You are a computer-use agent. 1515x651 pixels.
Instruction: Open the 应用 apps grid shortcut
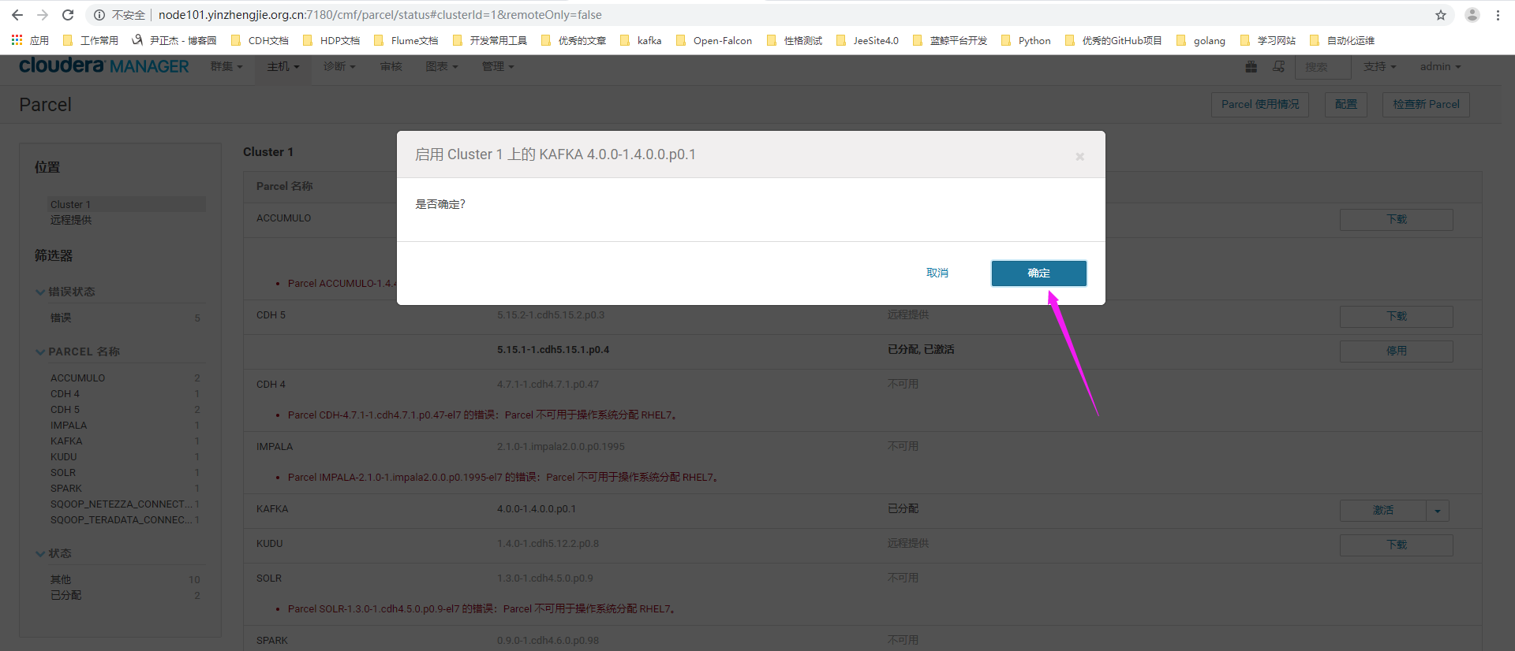click(30, 40)
